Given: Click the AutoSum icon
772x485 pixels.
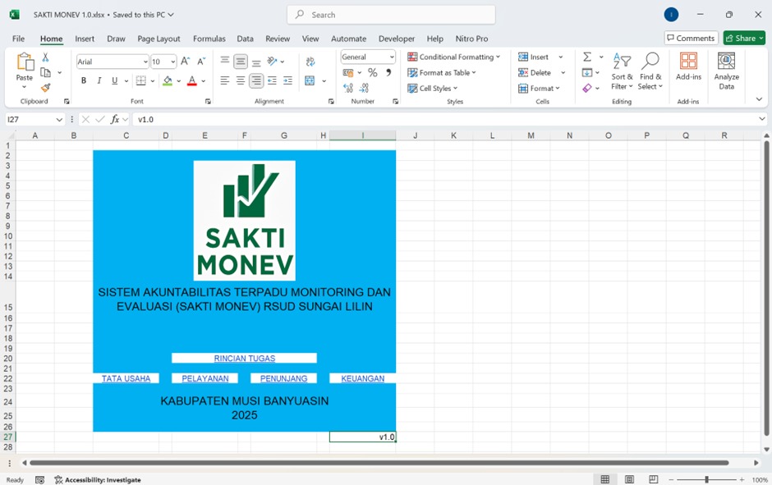Looking at the screenshot, I should click(586, 57).
